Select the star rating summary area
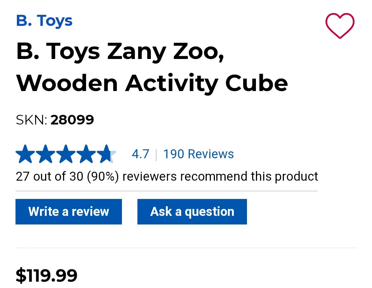372x288 pixels. pos(66,153)
